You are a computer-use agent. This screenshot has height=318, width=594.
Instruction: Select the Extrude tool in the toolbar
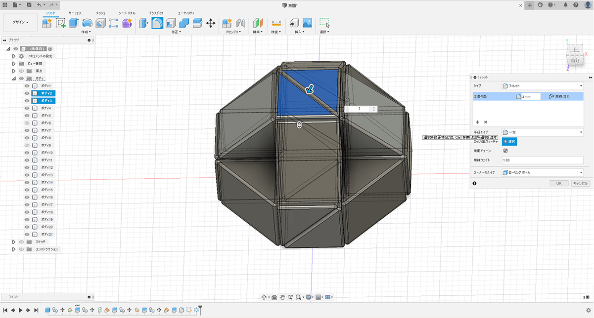click(74, 23)
